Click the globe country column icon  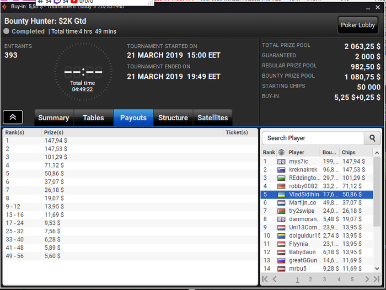pyautogui.click(x=281, y=152)
